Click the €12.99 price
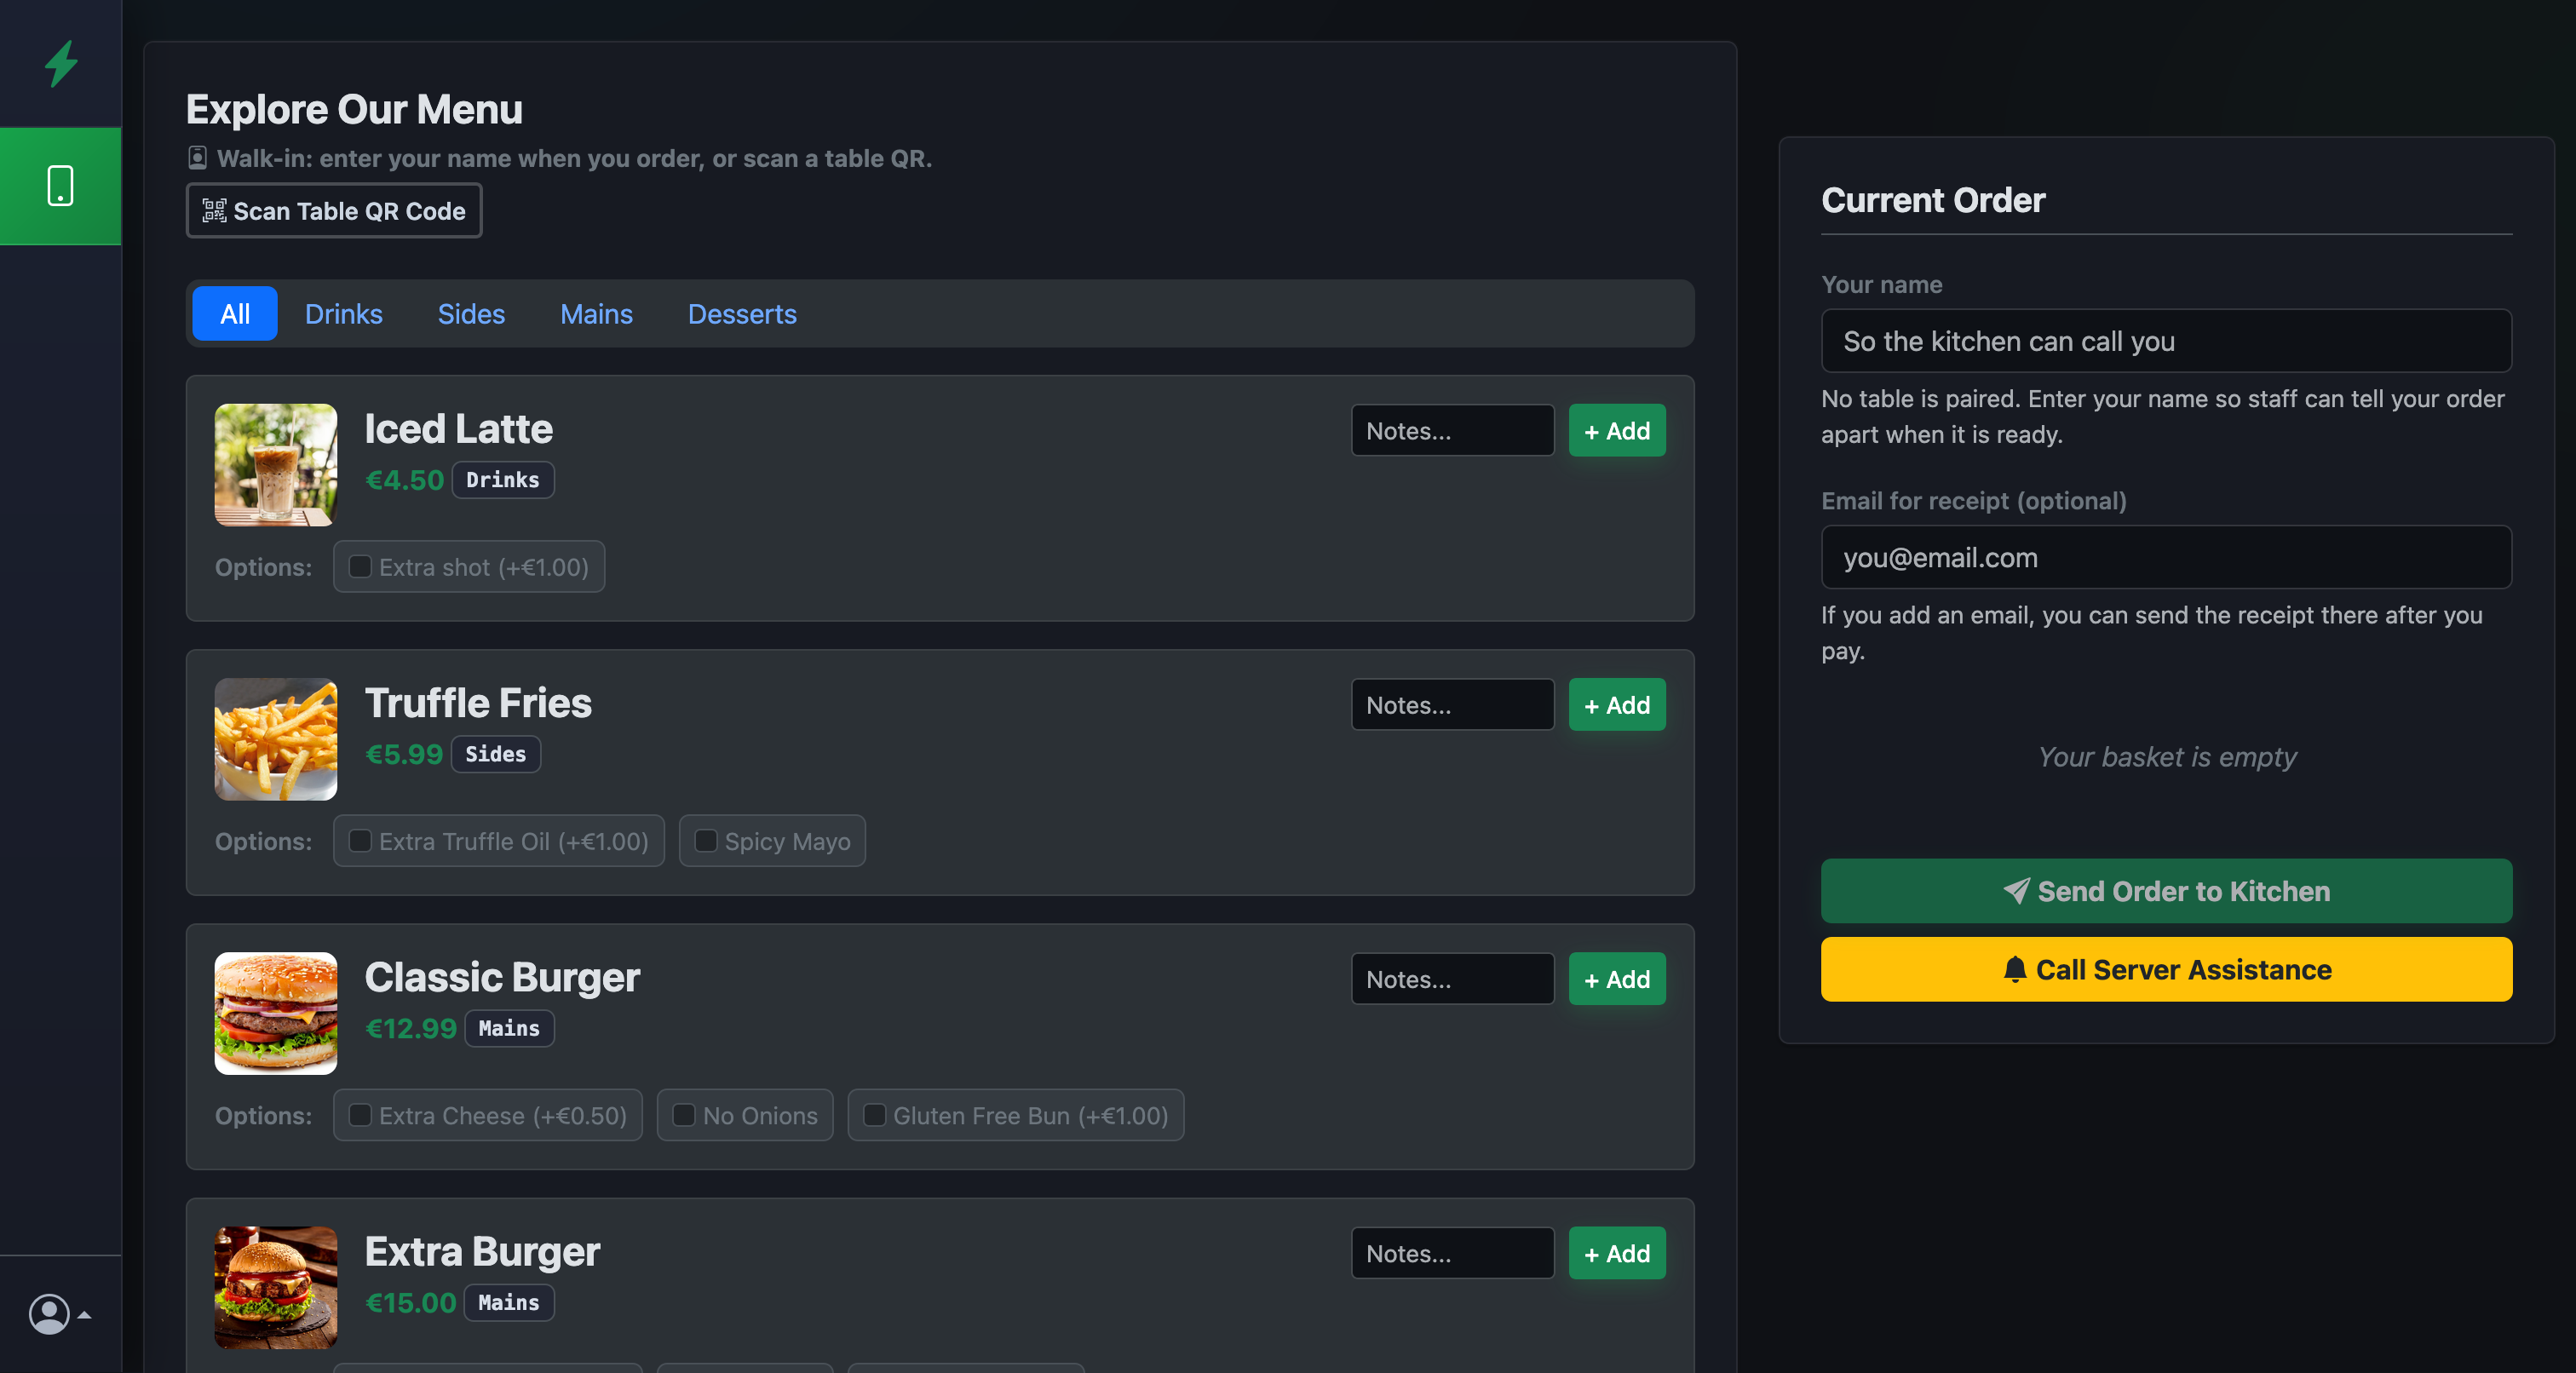 [x=411, y=1028]
